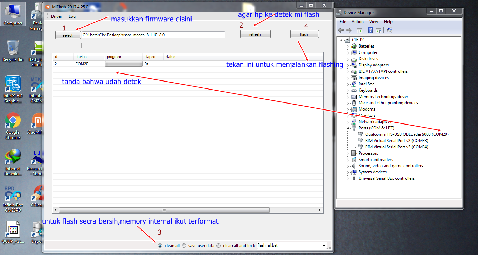The height and width of the screenshot is (255, 478).
Task: Expand the Disk drives category
Action: 348,59
